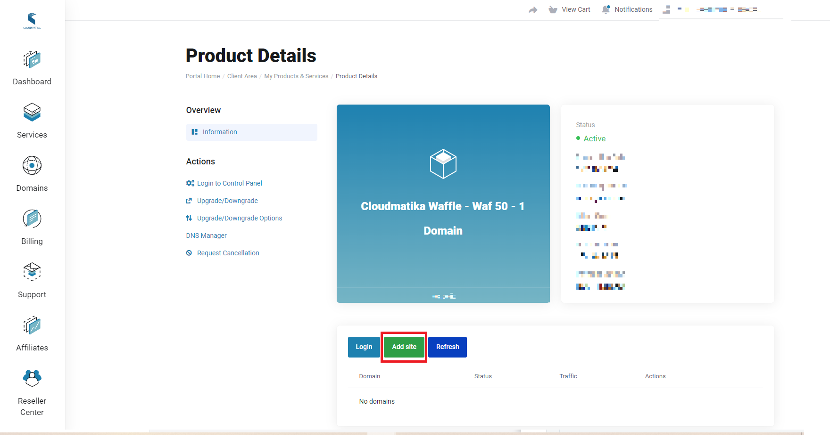Click the Information grid icon
830x439 pixels.
point(194,132)
